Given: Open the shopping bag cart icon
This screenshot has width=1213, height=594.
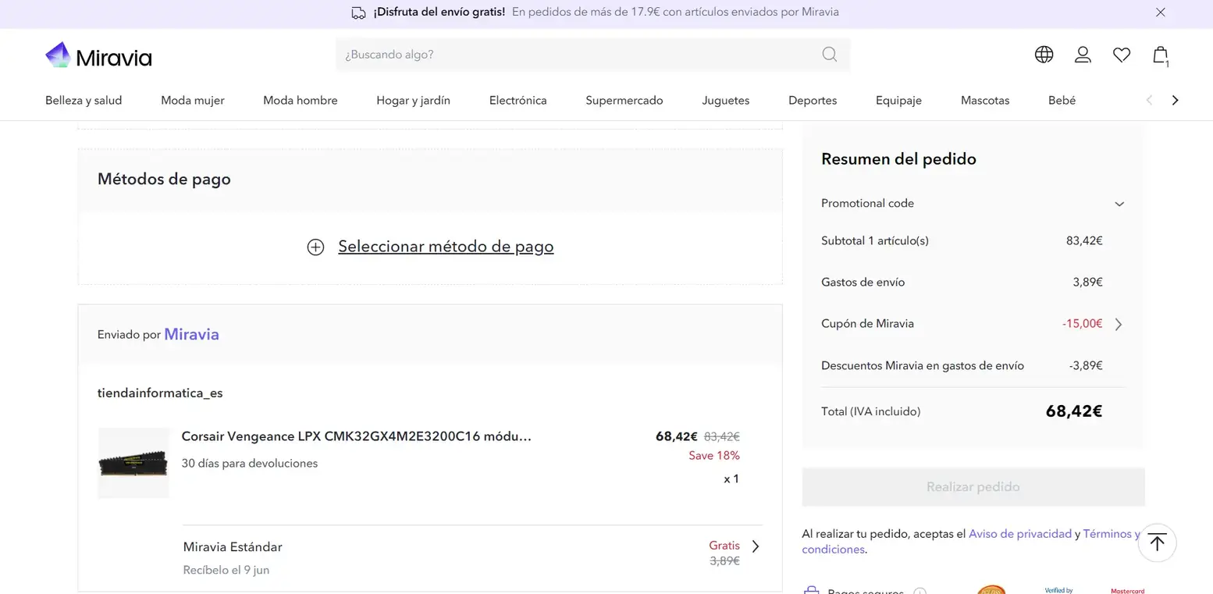Looking at the screenshot, I should pos(1161,55).
